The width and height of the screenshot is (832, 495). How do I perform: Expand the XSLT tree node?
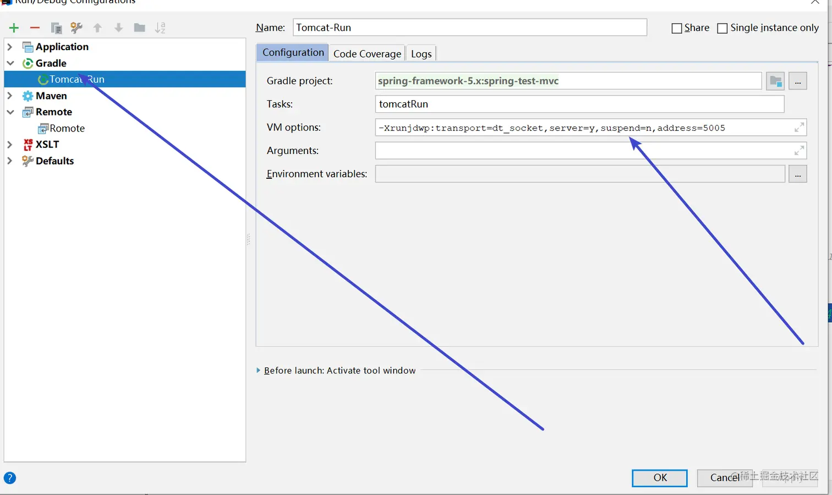pyautogui.click(x=10, y=144)
